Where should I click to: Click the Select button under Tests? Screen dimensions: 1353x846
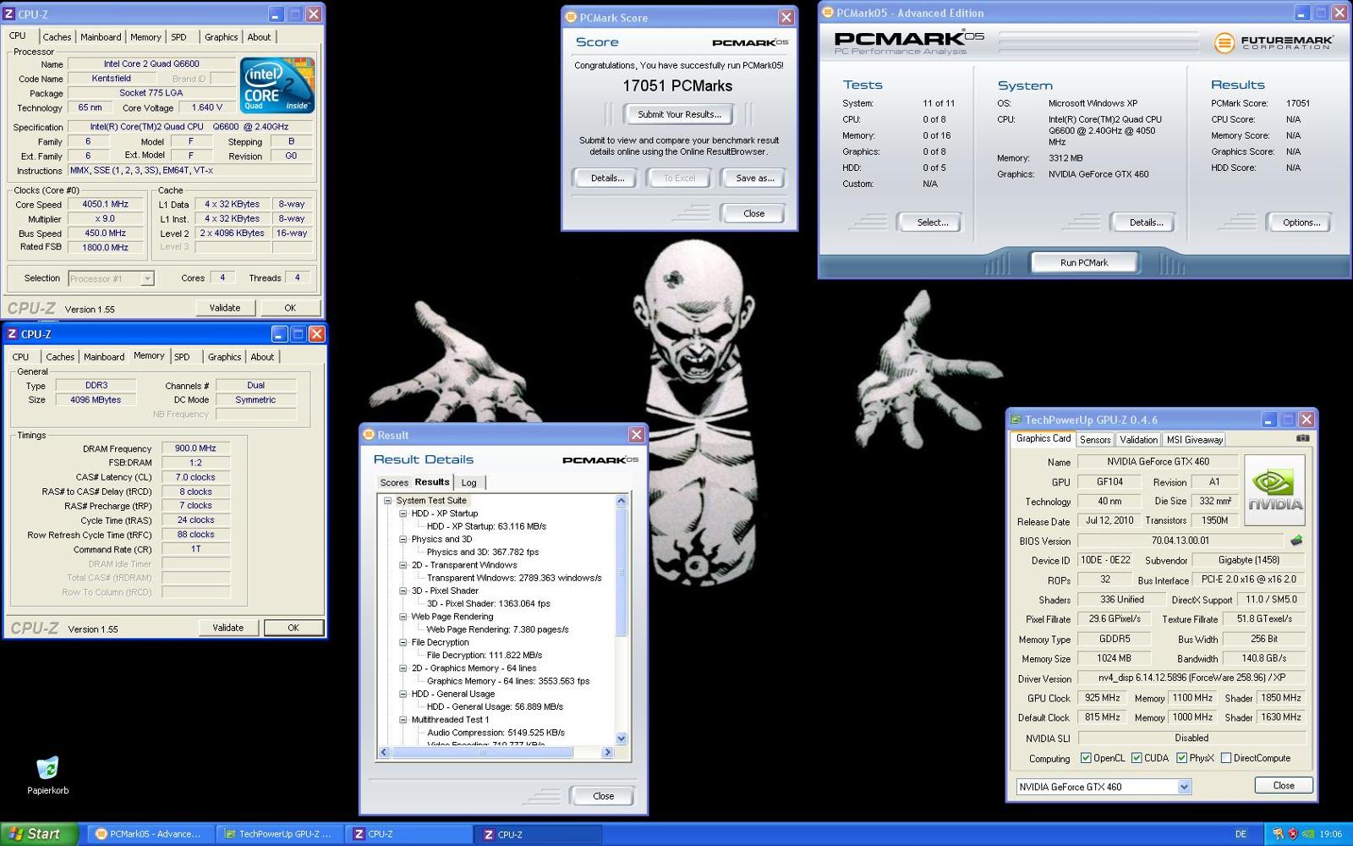click(x=932, y=222)
